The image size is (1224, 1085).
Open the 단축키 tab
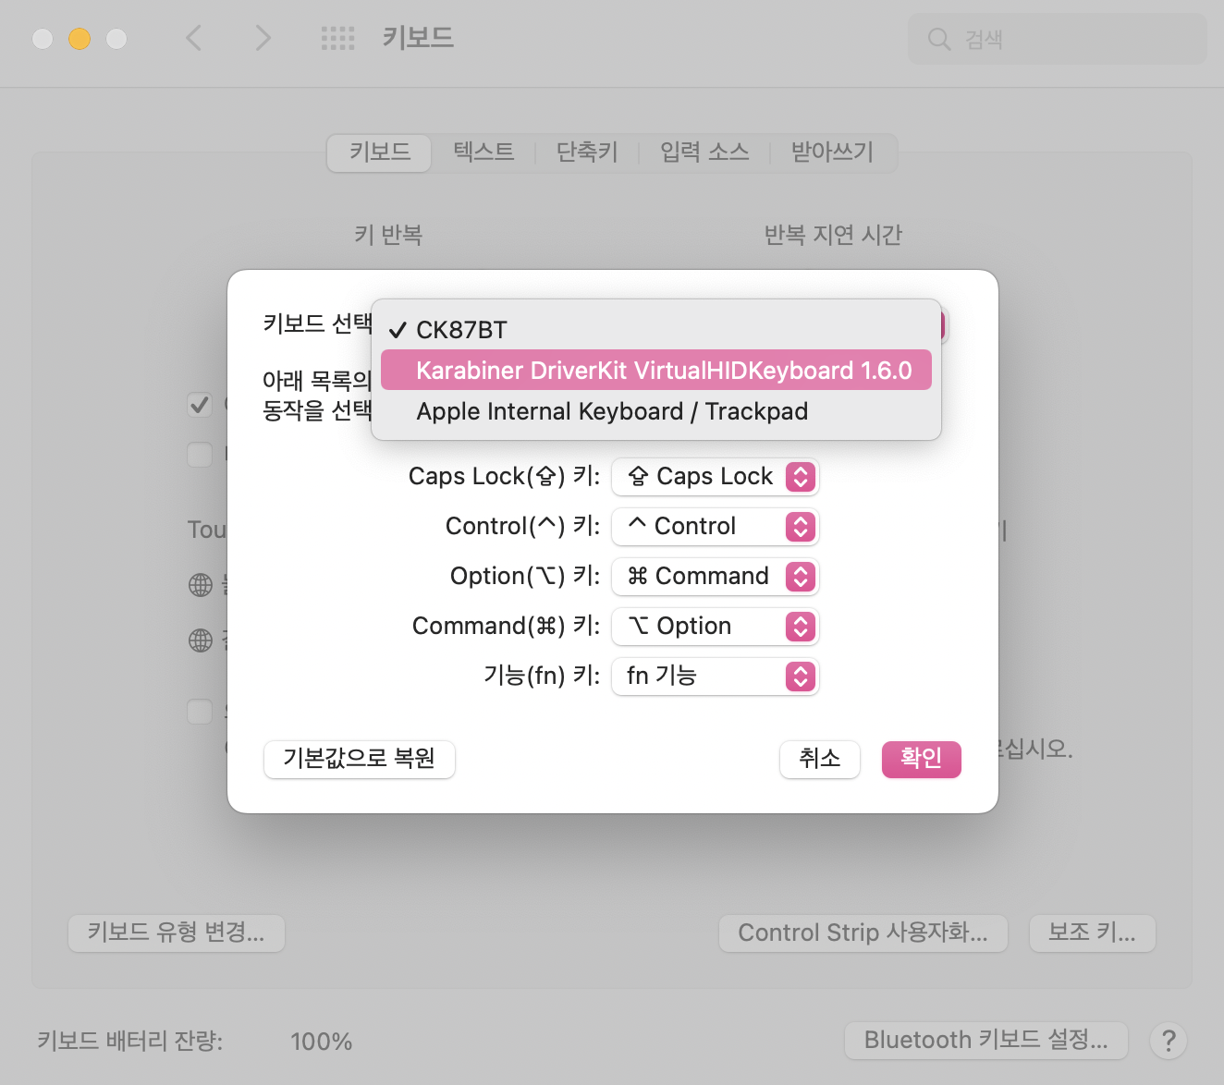coord(587,152)
